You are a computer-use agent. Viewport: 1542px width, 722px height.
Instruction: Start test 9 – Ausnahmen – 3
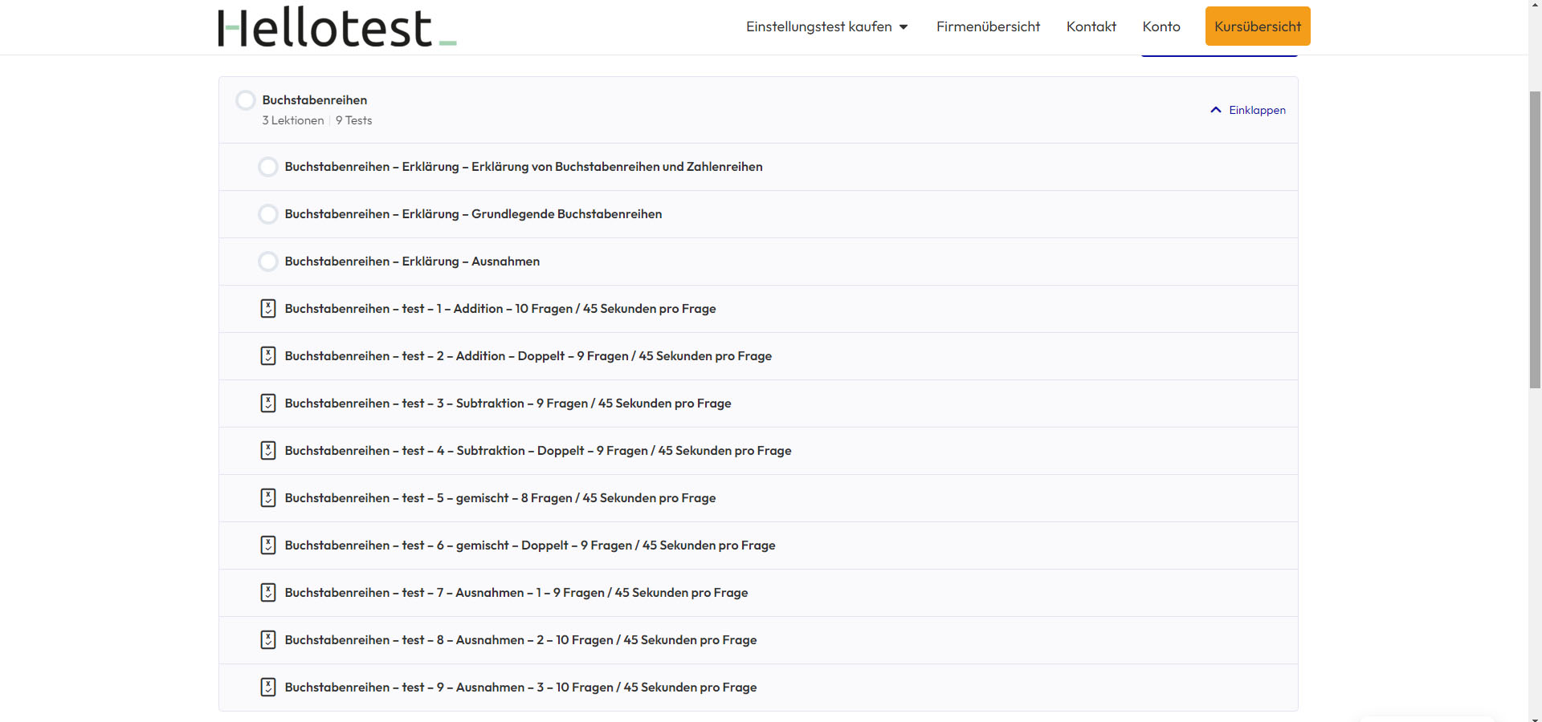pyautogui.click(x=520, y=688)
